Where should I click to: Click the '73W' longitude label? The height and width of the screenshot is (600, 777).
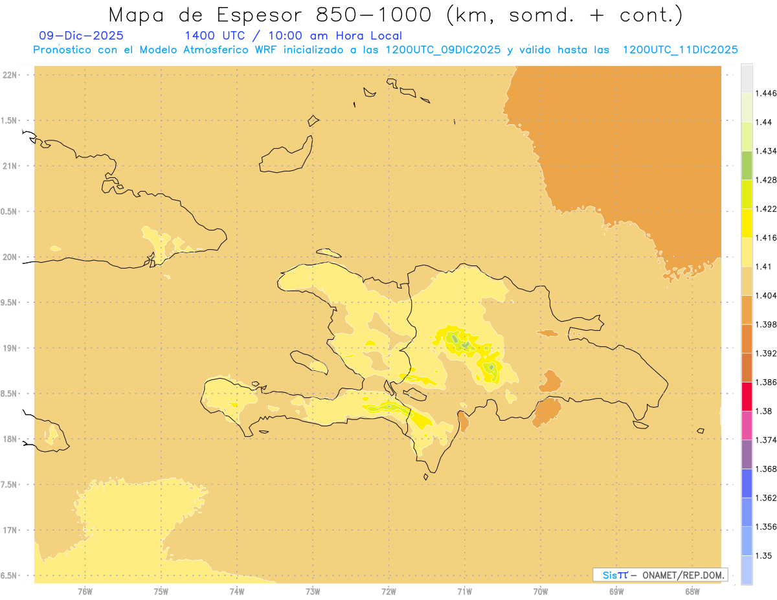[313, 592]
